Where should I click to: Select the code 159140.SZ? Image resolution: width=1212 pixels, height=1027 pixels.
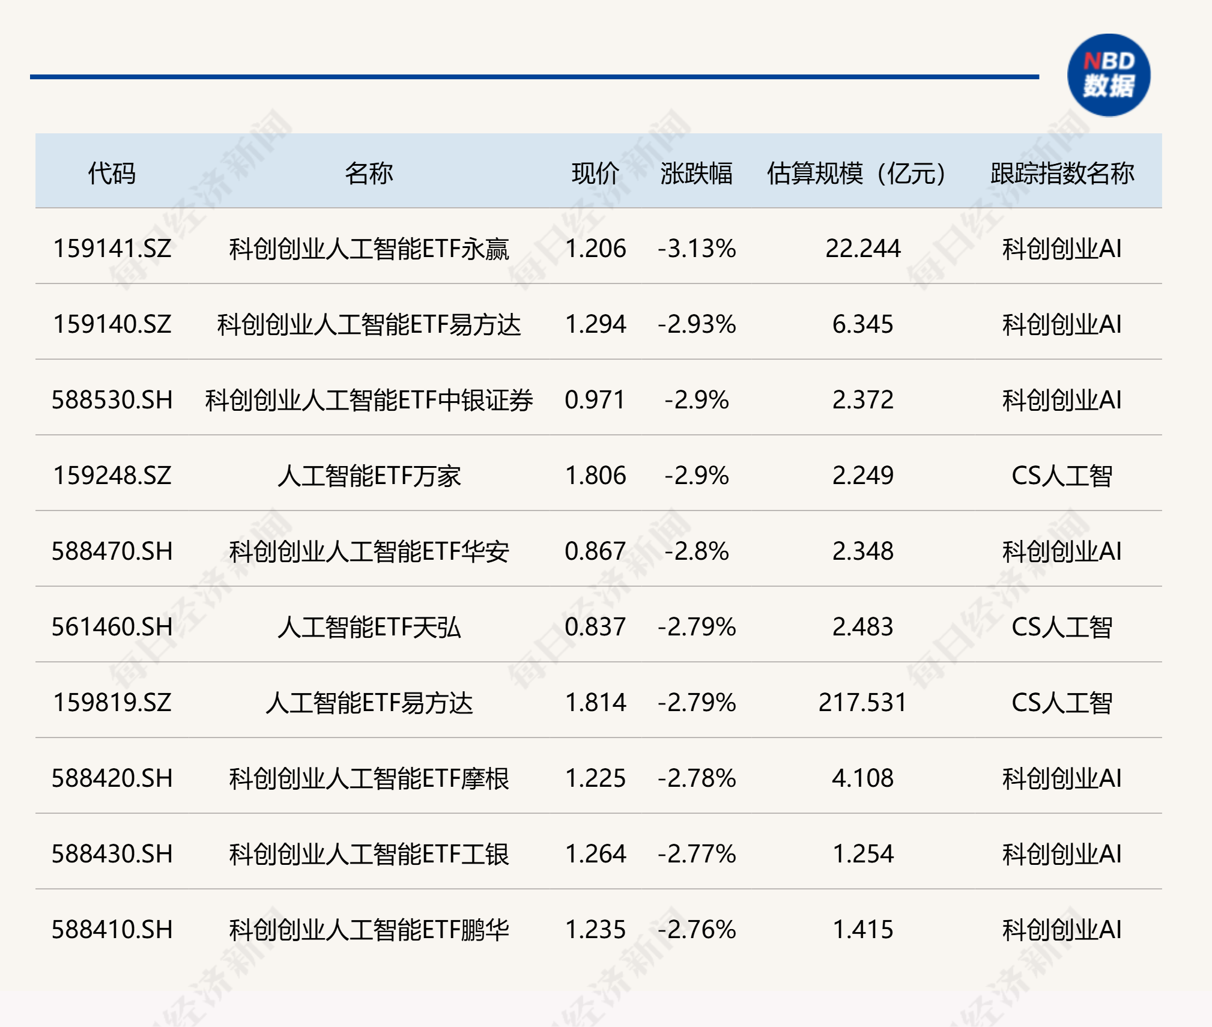click(x=112, y=324)
